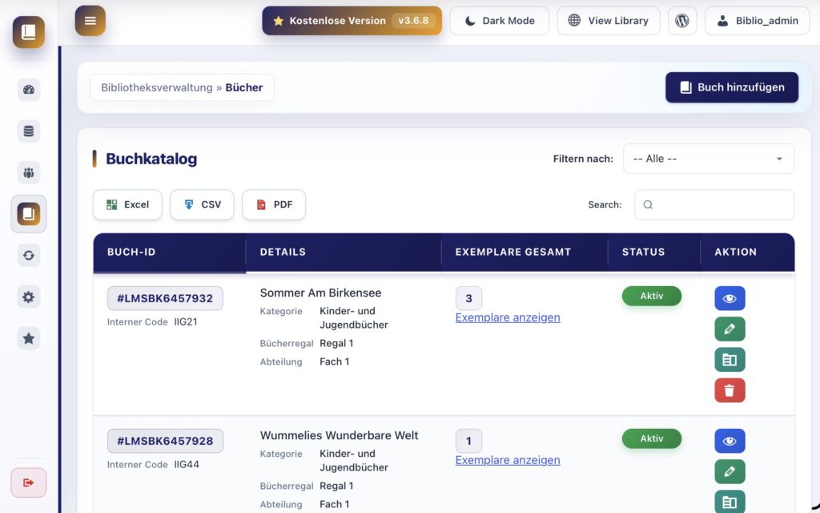Screen dimensions: 820x513
Task: Open the WordPress icon button
Action: 682,21
